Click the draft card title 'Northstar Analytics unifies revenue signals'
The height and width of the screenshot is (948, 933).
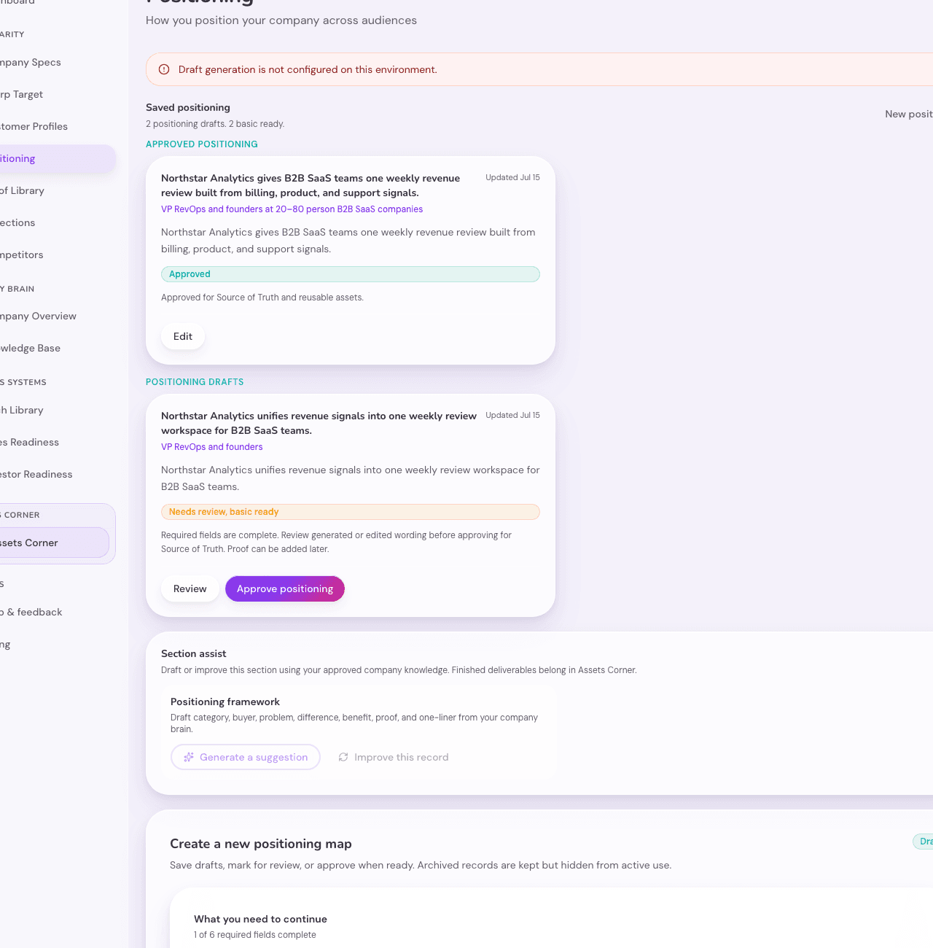(x=319, y=423)
